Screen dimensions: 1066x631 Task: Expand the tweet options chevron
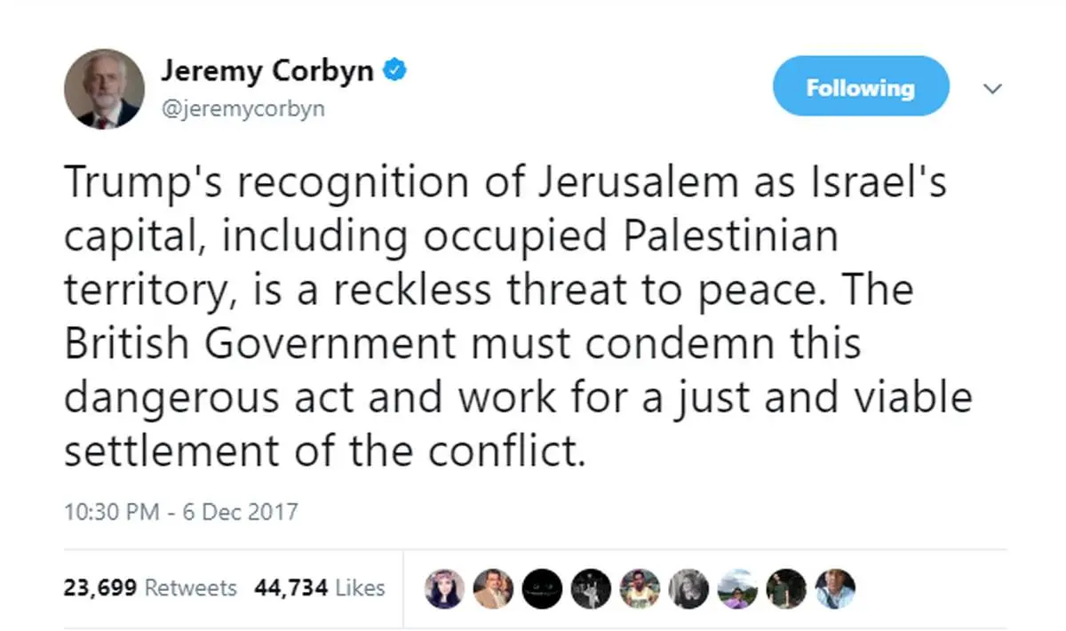993,89
